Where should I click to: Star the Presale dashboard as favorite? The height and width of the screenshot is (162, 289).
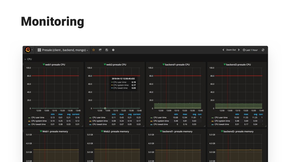click(94, 50)
